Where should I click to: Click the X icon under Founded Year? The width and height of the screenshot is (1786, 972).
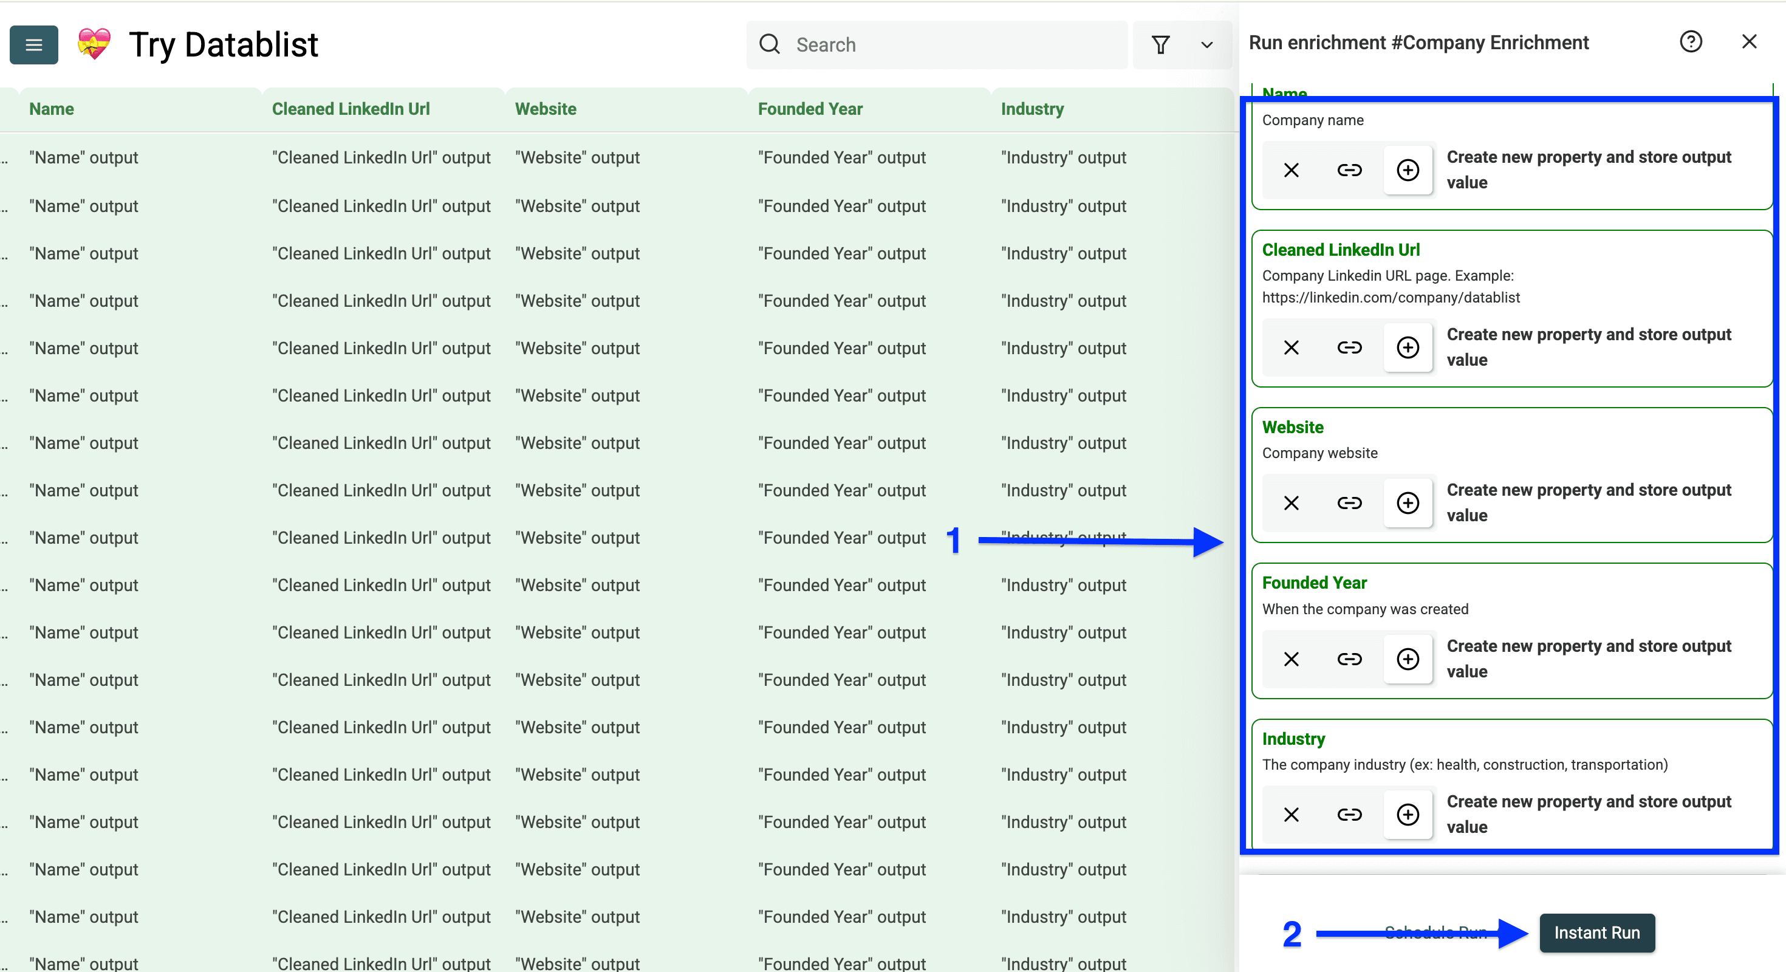pyautogui.click(x=1291, y=659)
